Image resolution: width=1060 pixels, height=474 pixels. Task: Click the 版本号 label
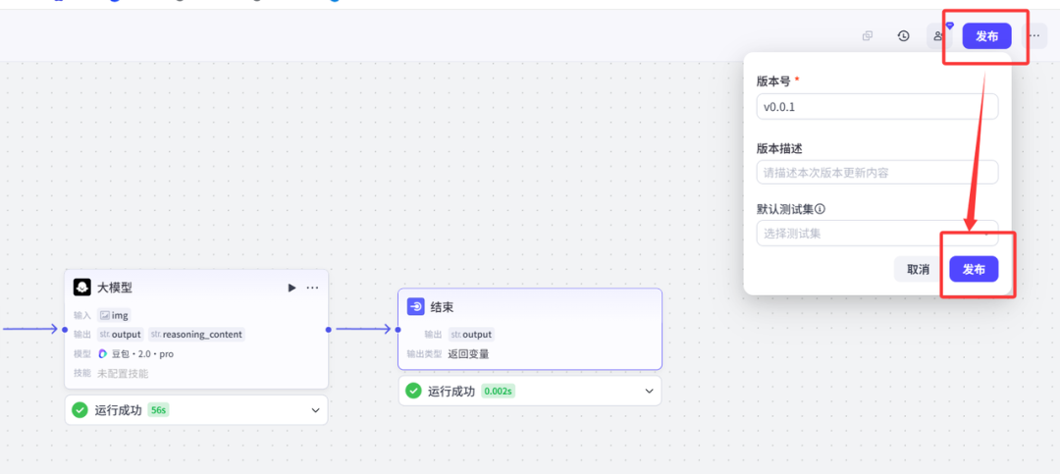(774, 81)
